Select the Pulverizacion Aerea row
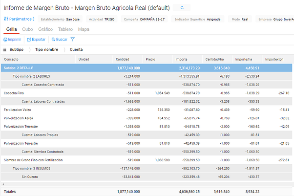Viewport: 294px width, 196px height. coord(147,118)
